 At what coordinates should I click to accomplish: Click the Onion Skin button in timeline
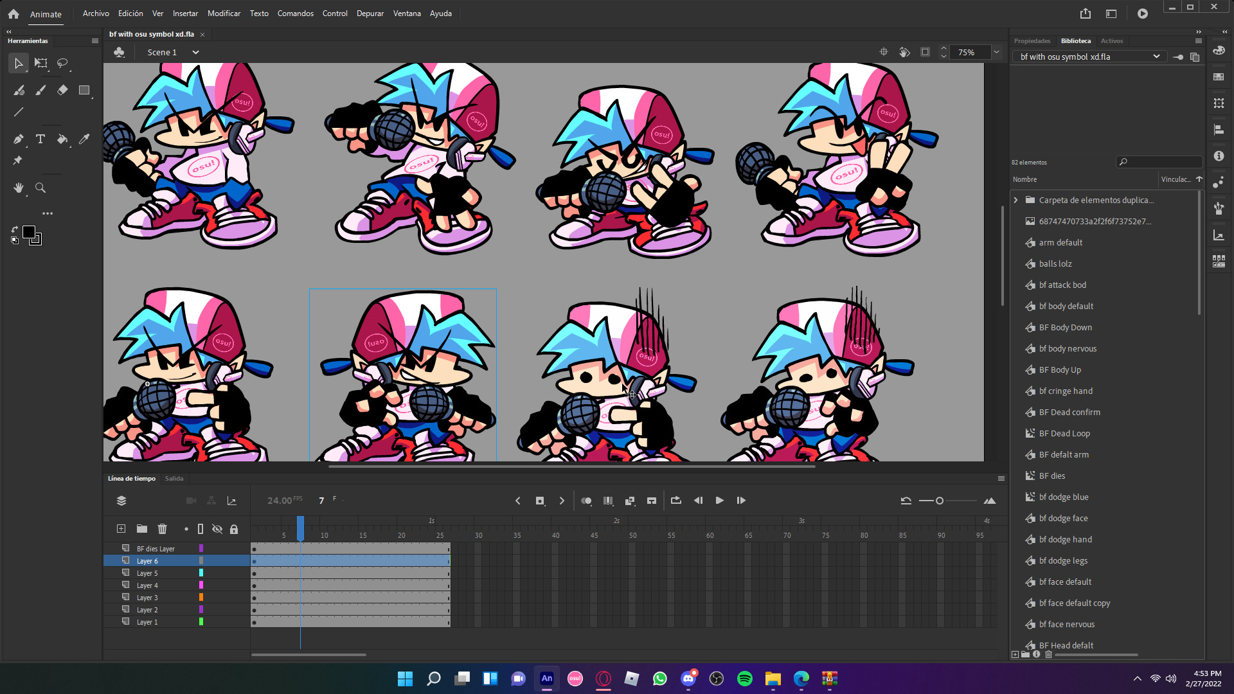click(586, 501)
